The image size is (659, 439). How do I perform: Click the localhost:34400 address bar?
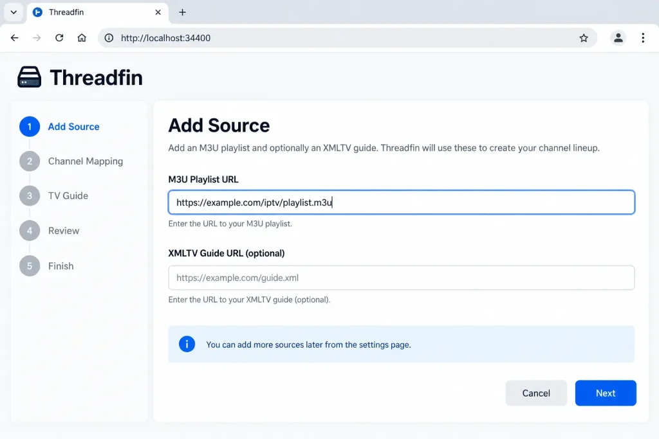(x=347, y=38)
